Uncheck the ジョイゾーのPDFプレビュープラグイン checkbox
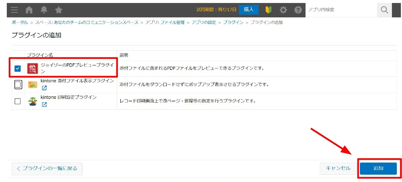Screen dimensions: 402x182 click(18, 68)
